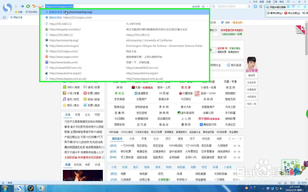Select the 网址大全 tab
Viewport: 308px width, 192px height.
pyautogui.click(x=16, y=17)
